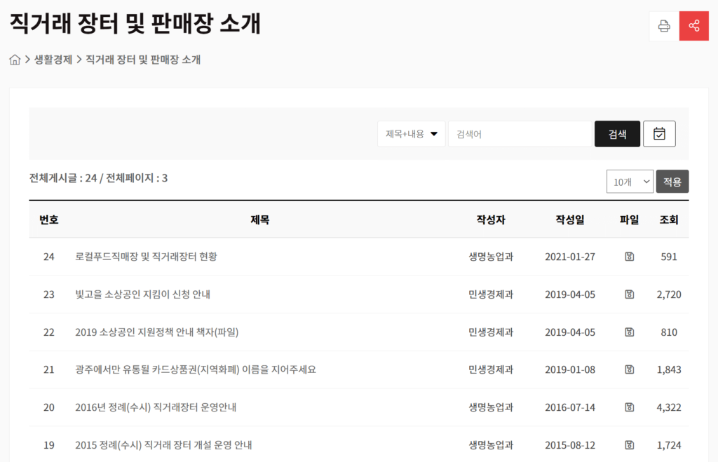The height and width of the screenshot is (462, 718).
Task: Download attachment of post 20
Action: pos(629,407)
